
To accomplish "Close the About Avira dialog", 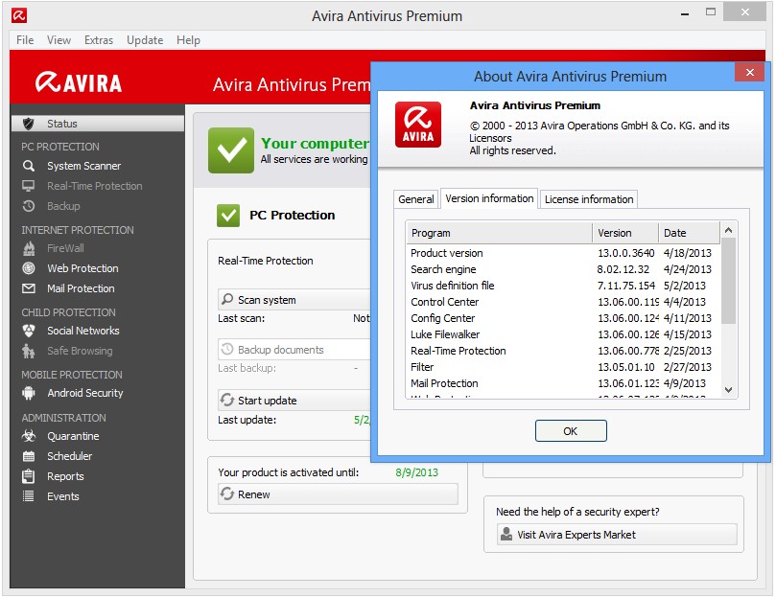I will point(750,72).
